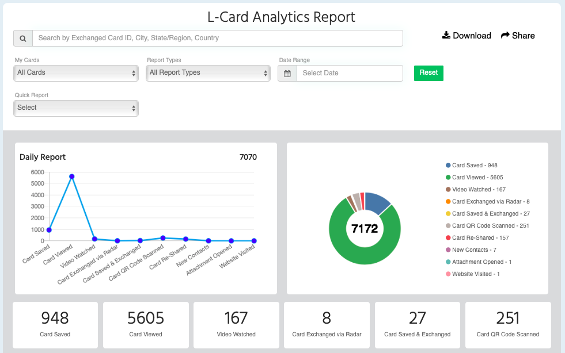Screen dimensions: 565x353
Task: Open the calendar icon for Date Range
Action: (x=287, y=74)
